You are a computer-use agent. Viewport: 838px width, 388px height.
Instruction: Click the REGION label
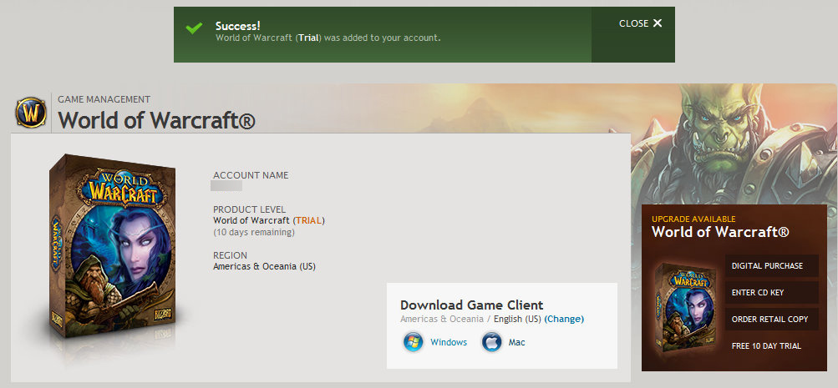231,255
